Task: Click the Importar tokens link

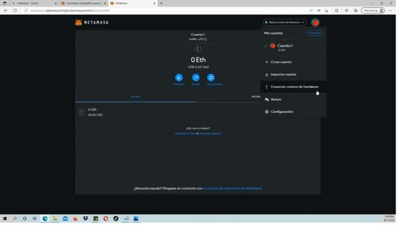Action: (210, 134)
